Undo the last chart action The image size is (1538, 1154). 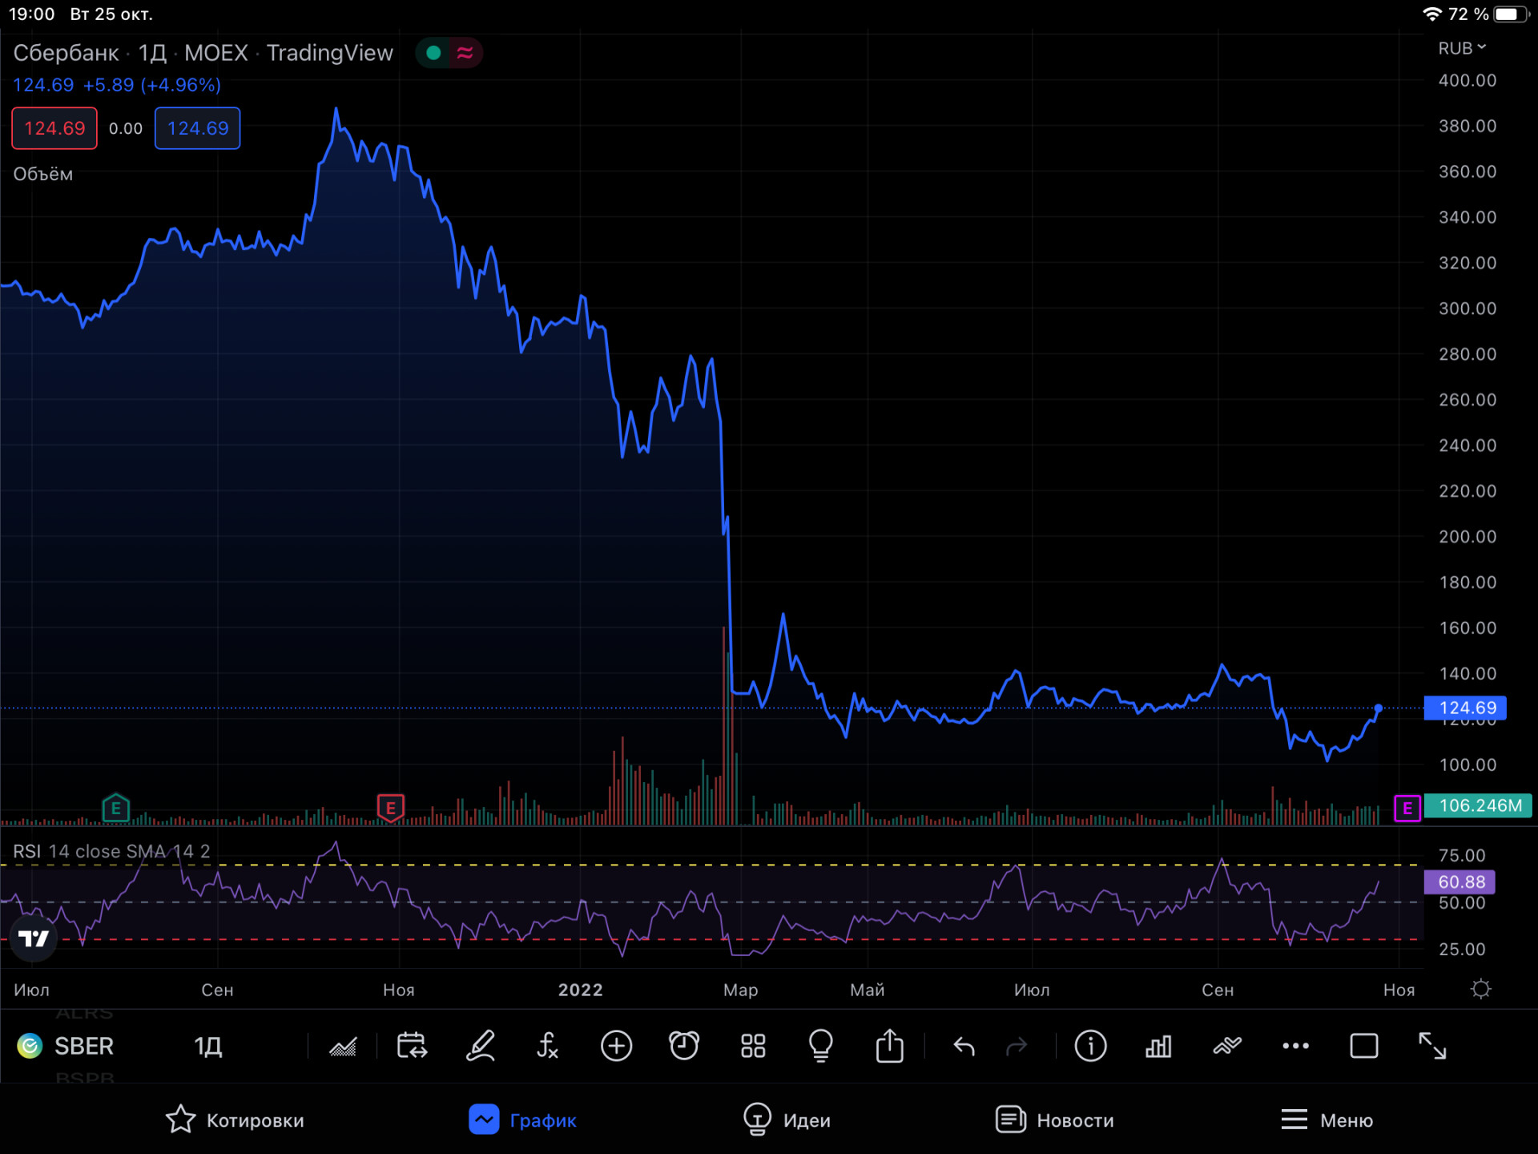(964, 1047)
